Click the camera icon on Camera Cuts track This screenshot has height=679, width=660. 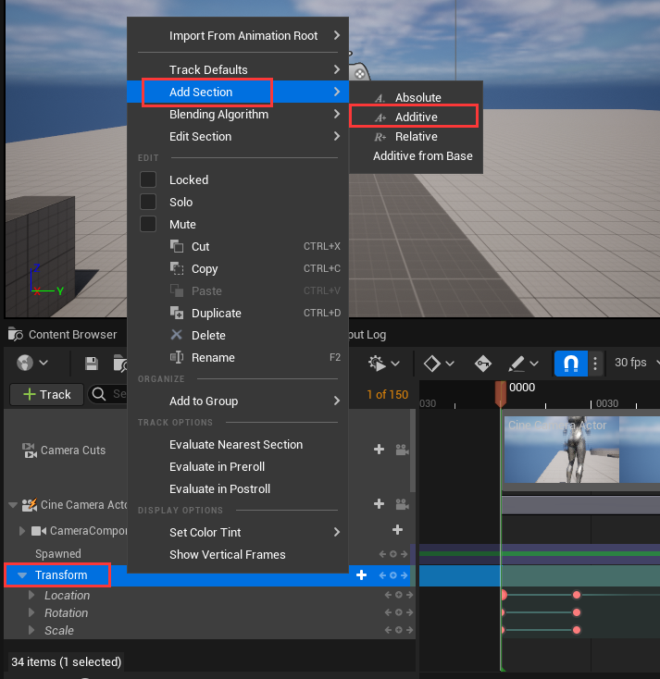click(x=402, y=450)
